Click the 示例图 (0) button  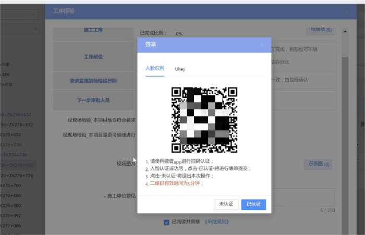[320, 164]
